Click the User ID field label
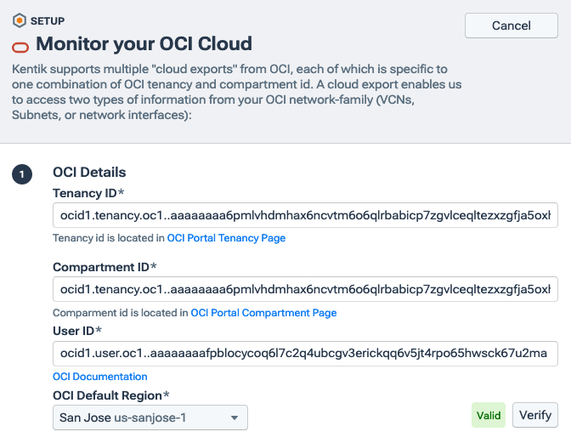 [76, 330]
